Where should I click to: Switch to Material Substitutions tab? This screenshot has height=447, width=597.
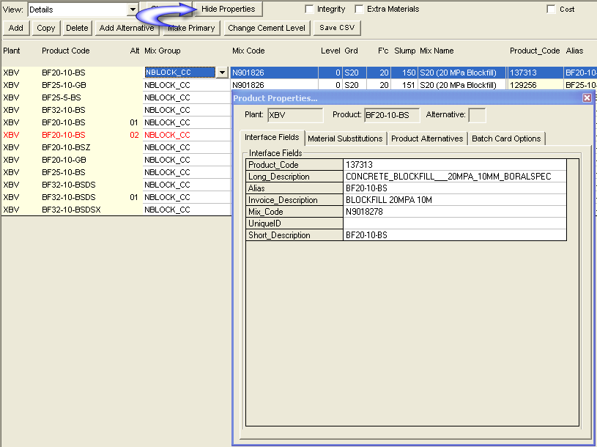tap(345, 138)
